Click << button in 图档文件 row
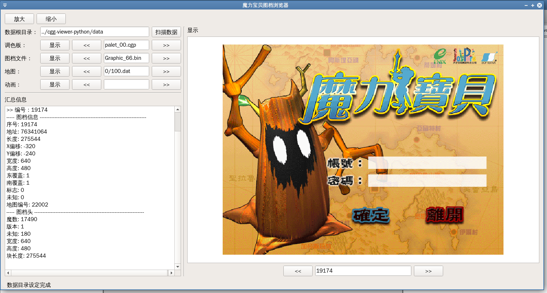547x293 pixels. 87,58
